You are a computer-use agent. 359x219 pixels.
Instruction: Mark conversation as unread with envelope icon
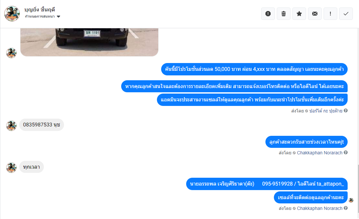[314, 14]
